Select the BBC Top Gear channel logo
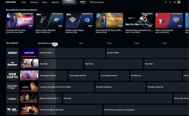Image resolution: width=189 pixels, height=116 pixels. click(13, 64)
